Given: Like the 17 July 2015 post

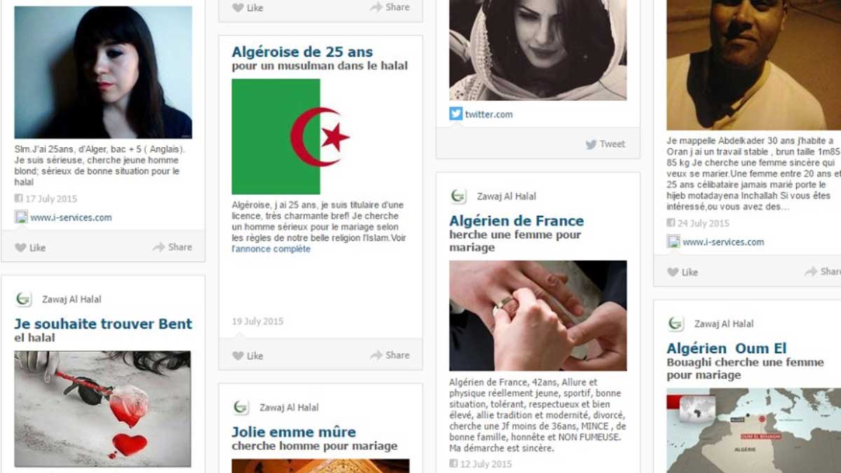Looking at the screenshot, I should [x=30, y=247].
